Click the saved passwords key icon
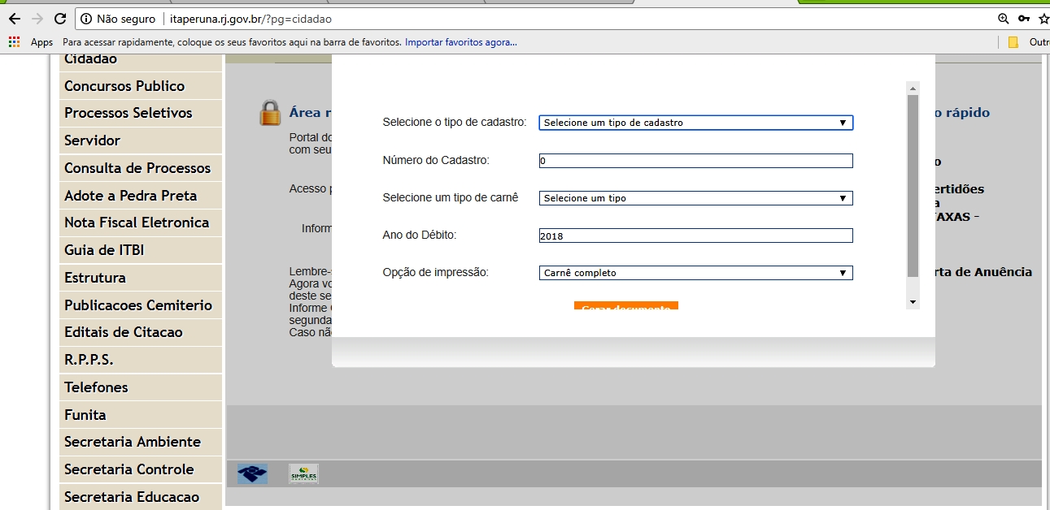This screenshot has width=1050, height=510. [1023, 18]
